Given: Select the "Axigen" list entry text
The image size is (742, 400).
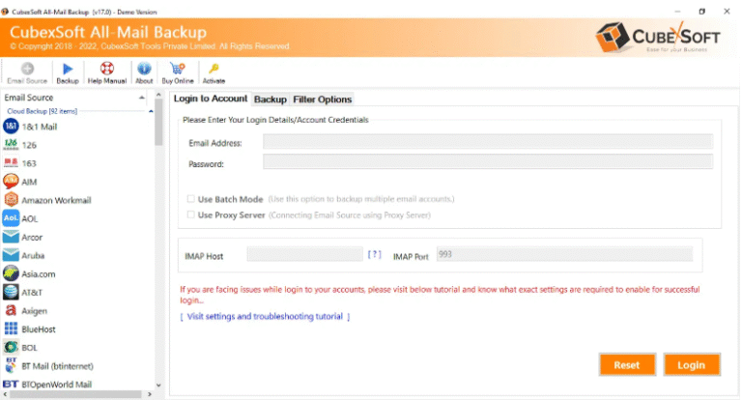Looking at the screenshot, I should click(x=34, y=311).
